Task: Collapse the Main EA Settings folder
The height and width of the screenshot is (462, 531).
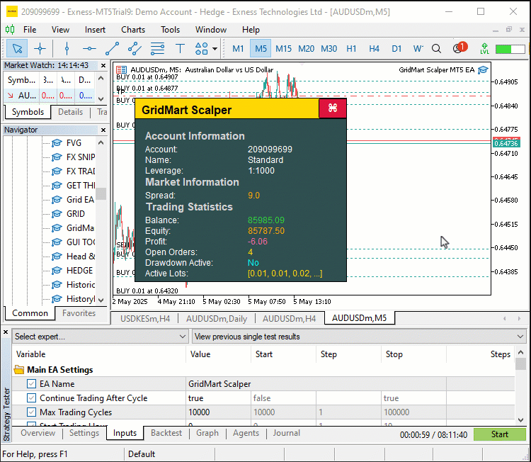Action: (19, 369)
